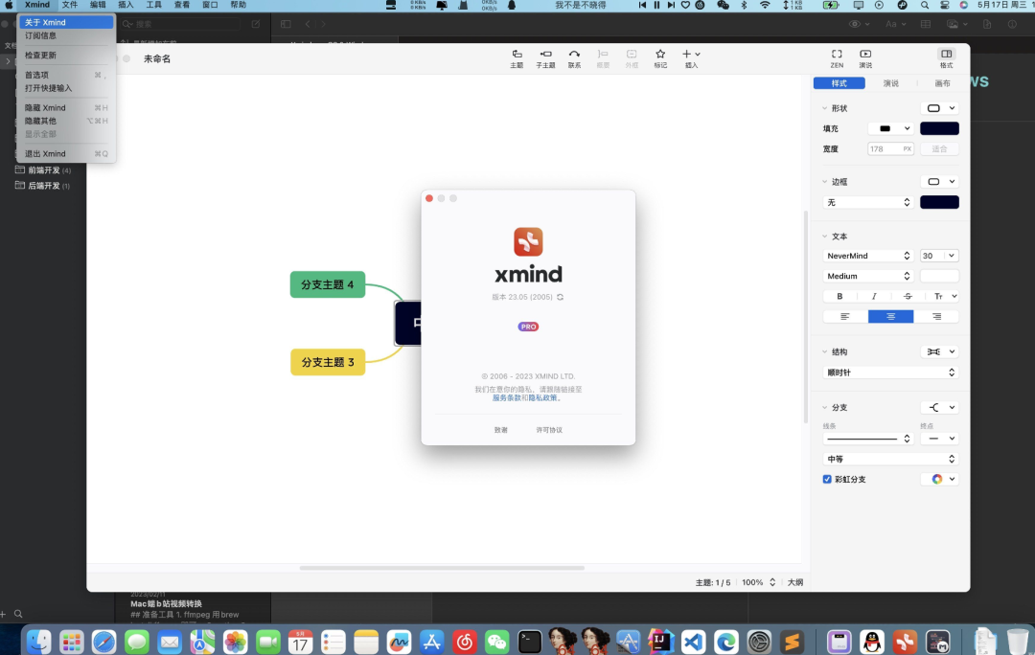
Task: Click 许可协议 license agreement button
Action: pos(549,430)
